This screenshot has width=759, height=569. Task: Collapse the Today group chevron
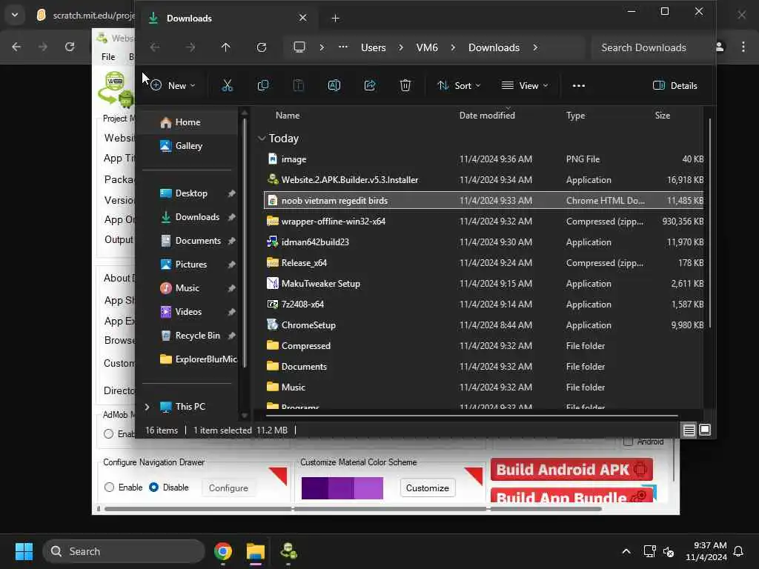(x=262, y=139)
